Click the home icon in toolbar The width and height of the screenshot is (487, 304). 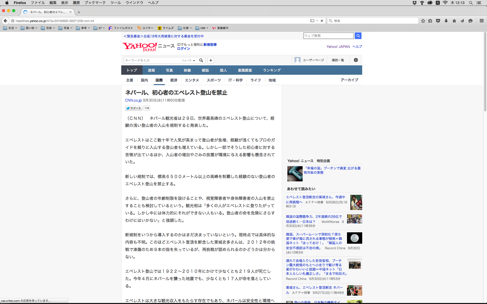pyautogui.click(x=454, y=21)
